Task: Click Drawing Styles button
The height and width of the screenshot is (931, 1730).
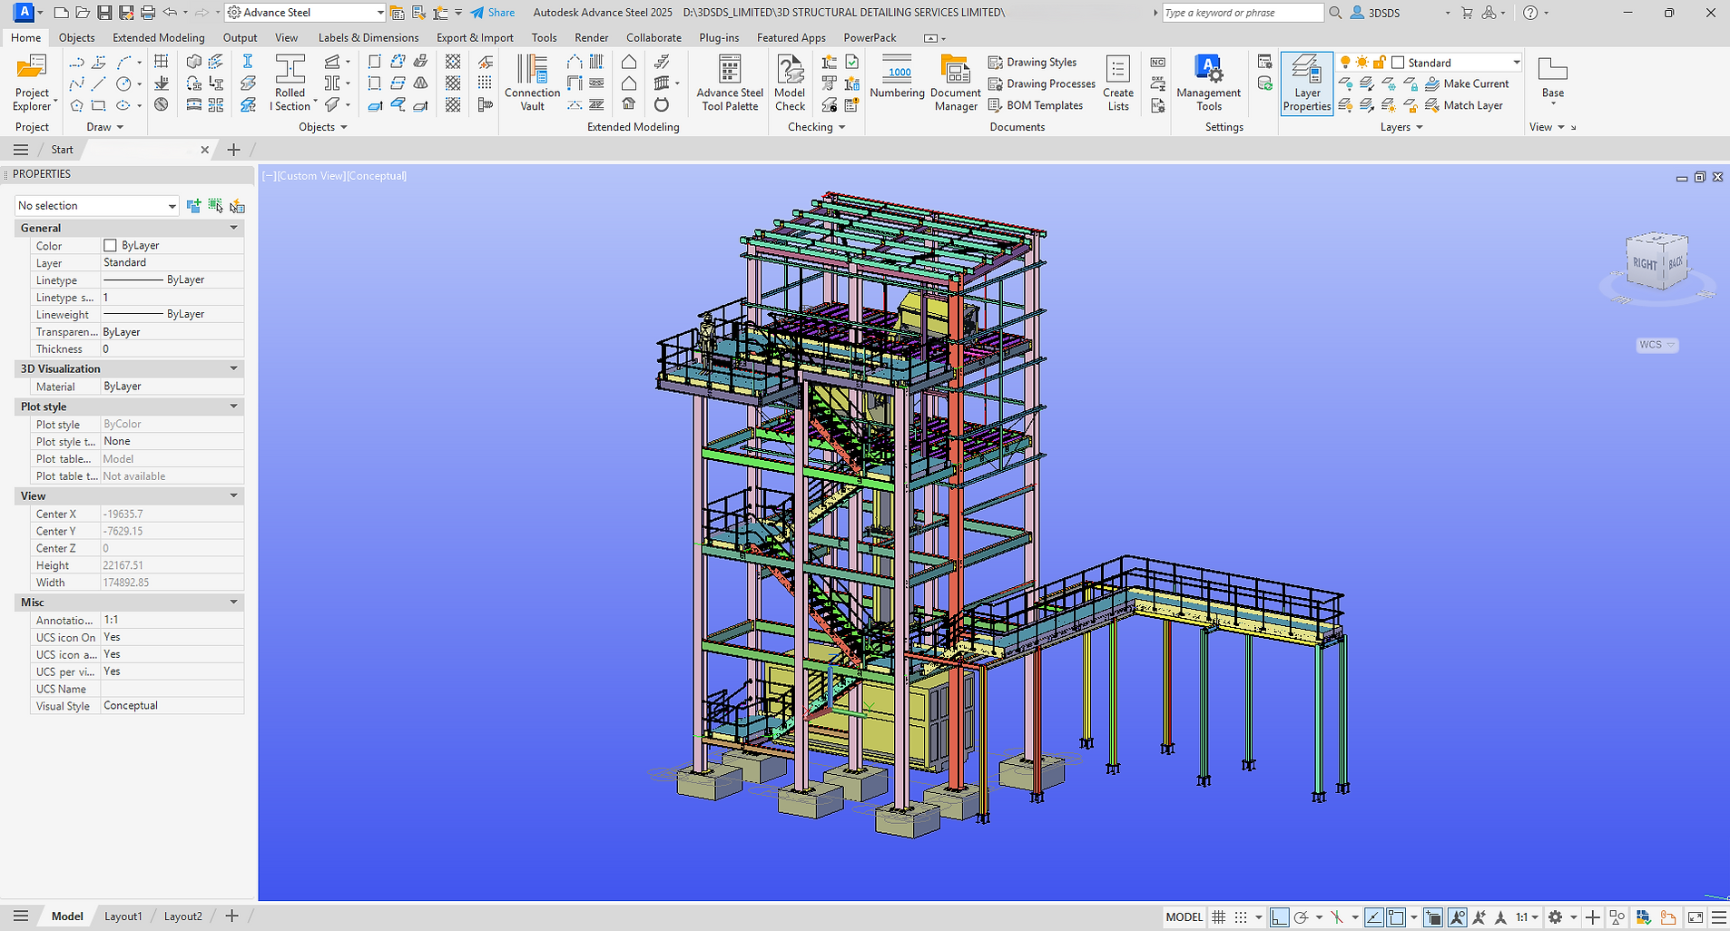Action: [1033, 63]
